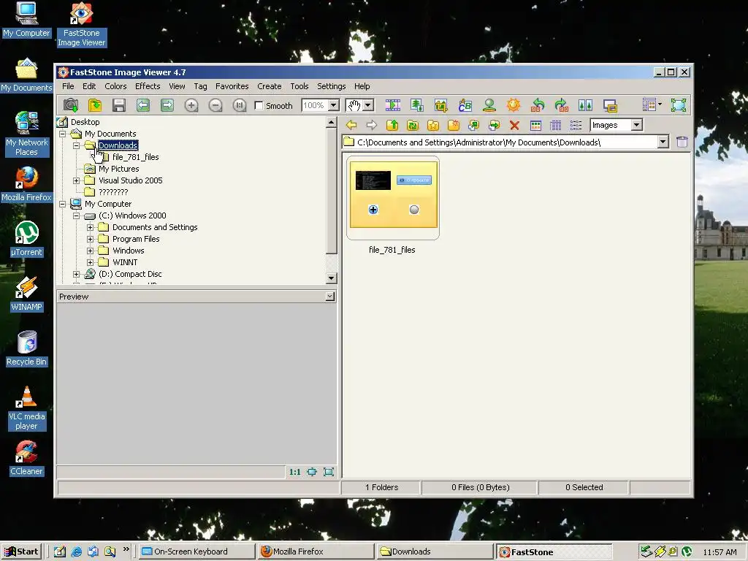
Task: Open the folder path history dropdown
Action: click(663, 142)
